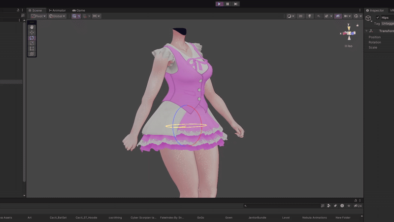Select the Hand view tool
This screenshot has width=394, height=222.
click(32, 27)
